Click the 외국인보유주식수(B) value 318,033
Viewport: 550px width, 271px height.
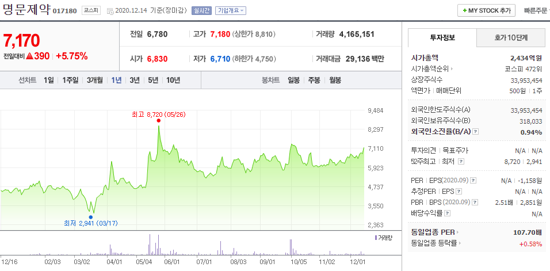530,121
